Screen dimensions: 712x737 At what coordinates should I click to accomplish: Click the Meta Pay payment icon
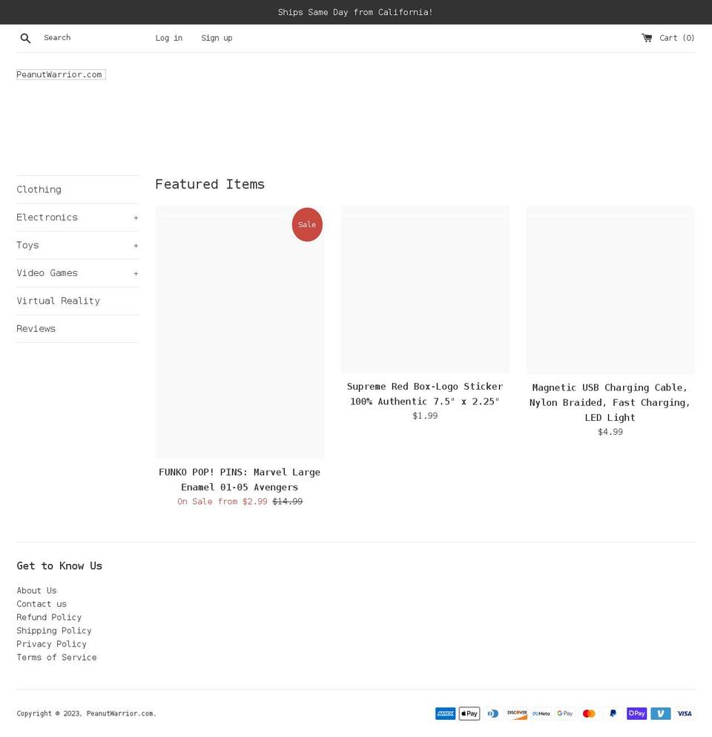click(x=541, y=713)
